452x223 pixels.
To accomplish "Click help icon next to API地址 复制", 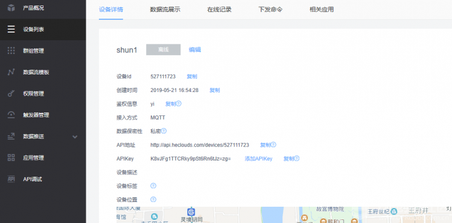I will 273,145.
